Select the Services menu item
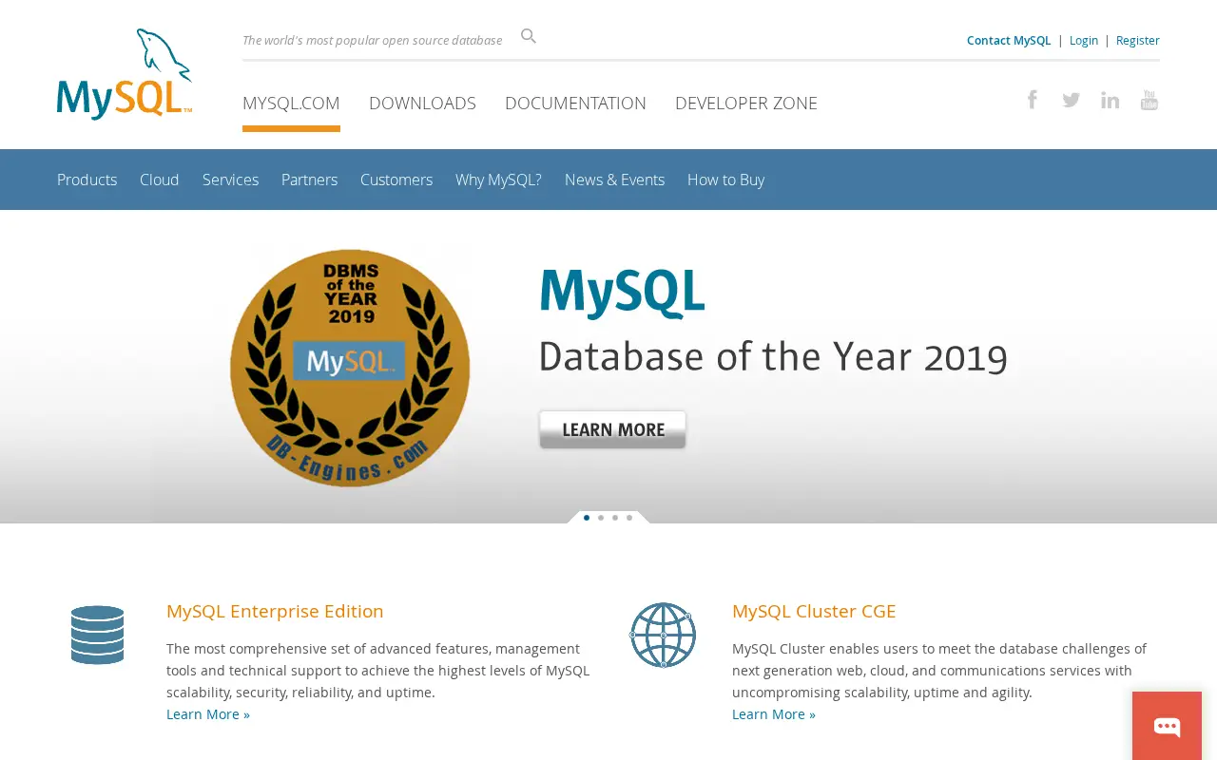The width and height of the screenshot is (1217, 760). point(230,180)
